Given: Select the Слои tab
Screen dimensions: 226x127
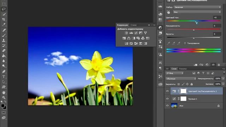Looking at the screenshot, I should [x=174, y=69].
